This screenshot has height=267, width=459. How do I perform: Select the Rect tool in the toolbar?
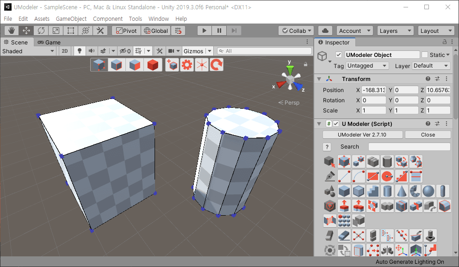point(70,31)
